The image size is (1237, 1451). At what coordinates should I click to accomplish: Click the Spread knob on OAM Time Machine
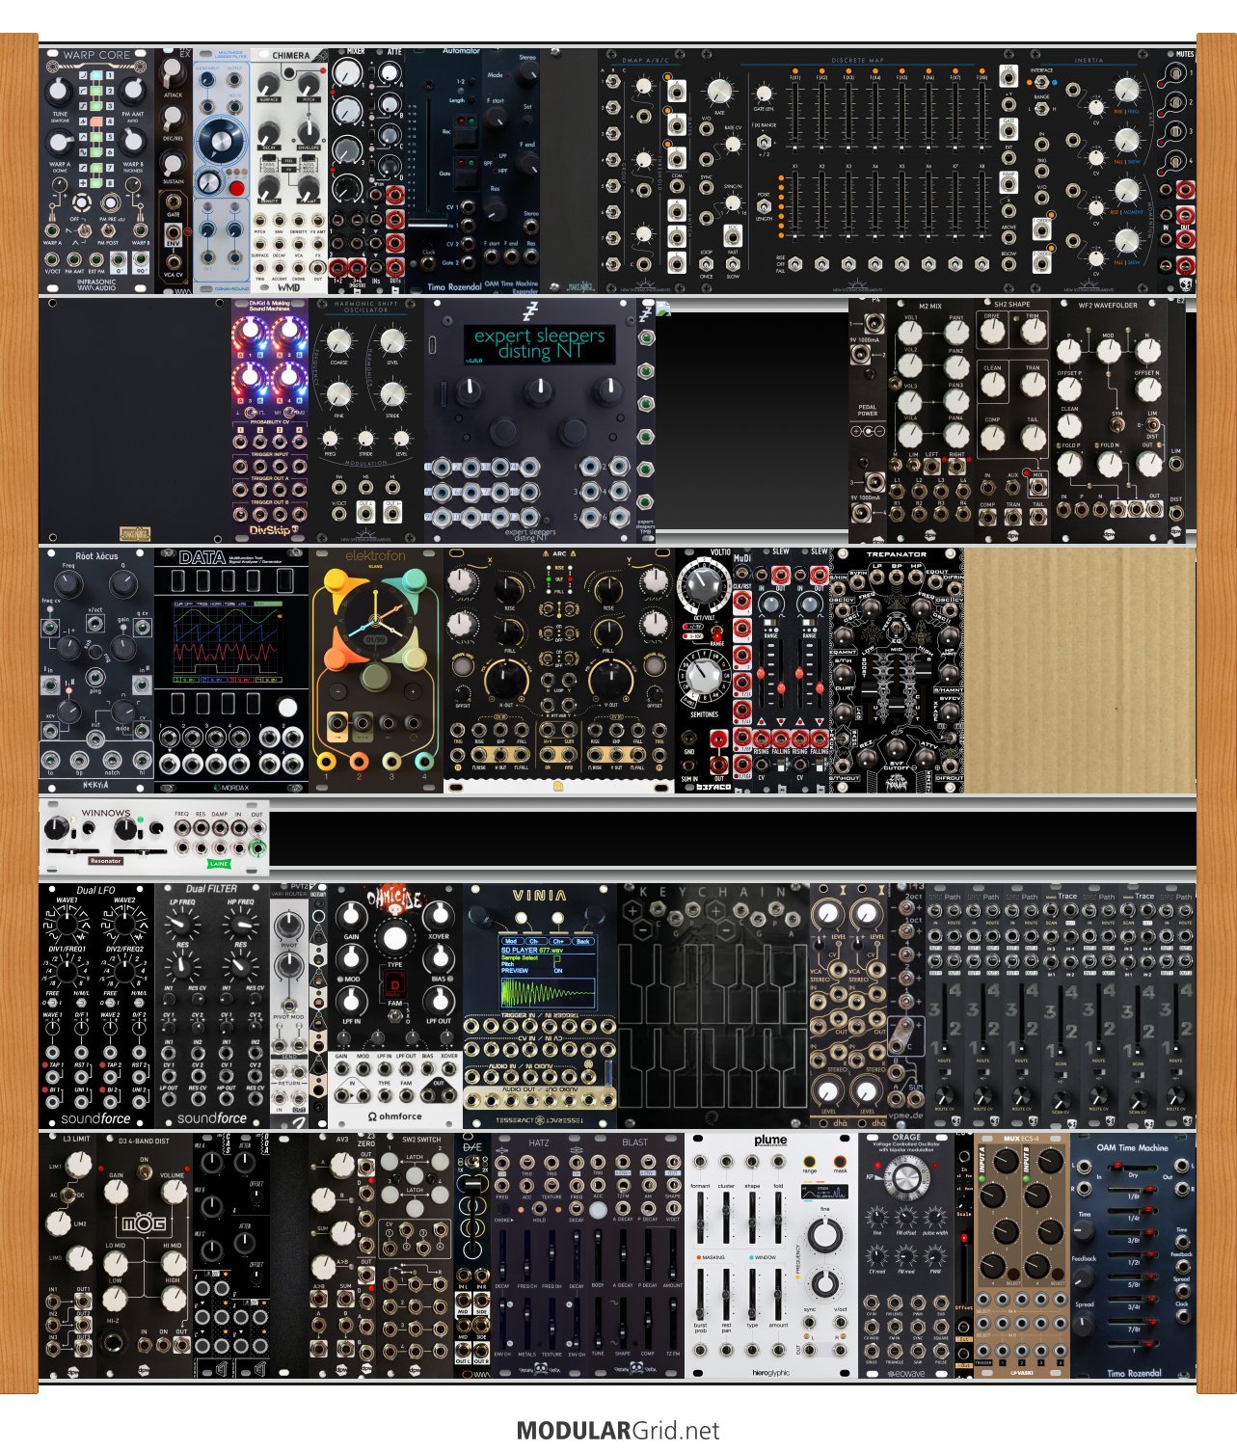[x=1085, y=1326]
